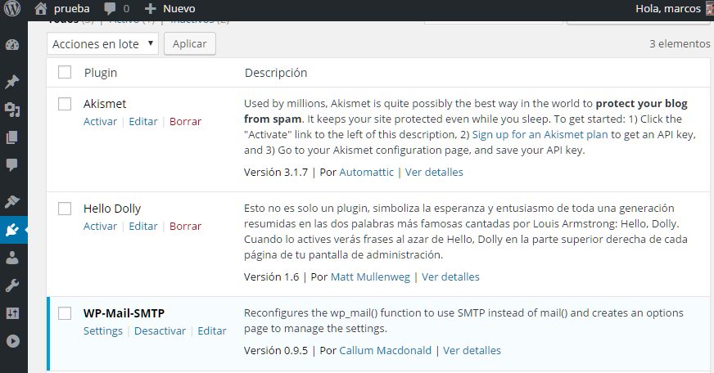The image size is (714, 373).
Task: Open Plugins plug icon in sidebar
Action: tap(12, 230)
